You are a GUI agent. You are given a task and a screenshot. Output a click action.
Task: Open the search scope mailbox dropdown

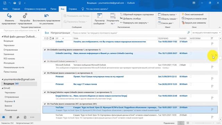206,33
